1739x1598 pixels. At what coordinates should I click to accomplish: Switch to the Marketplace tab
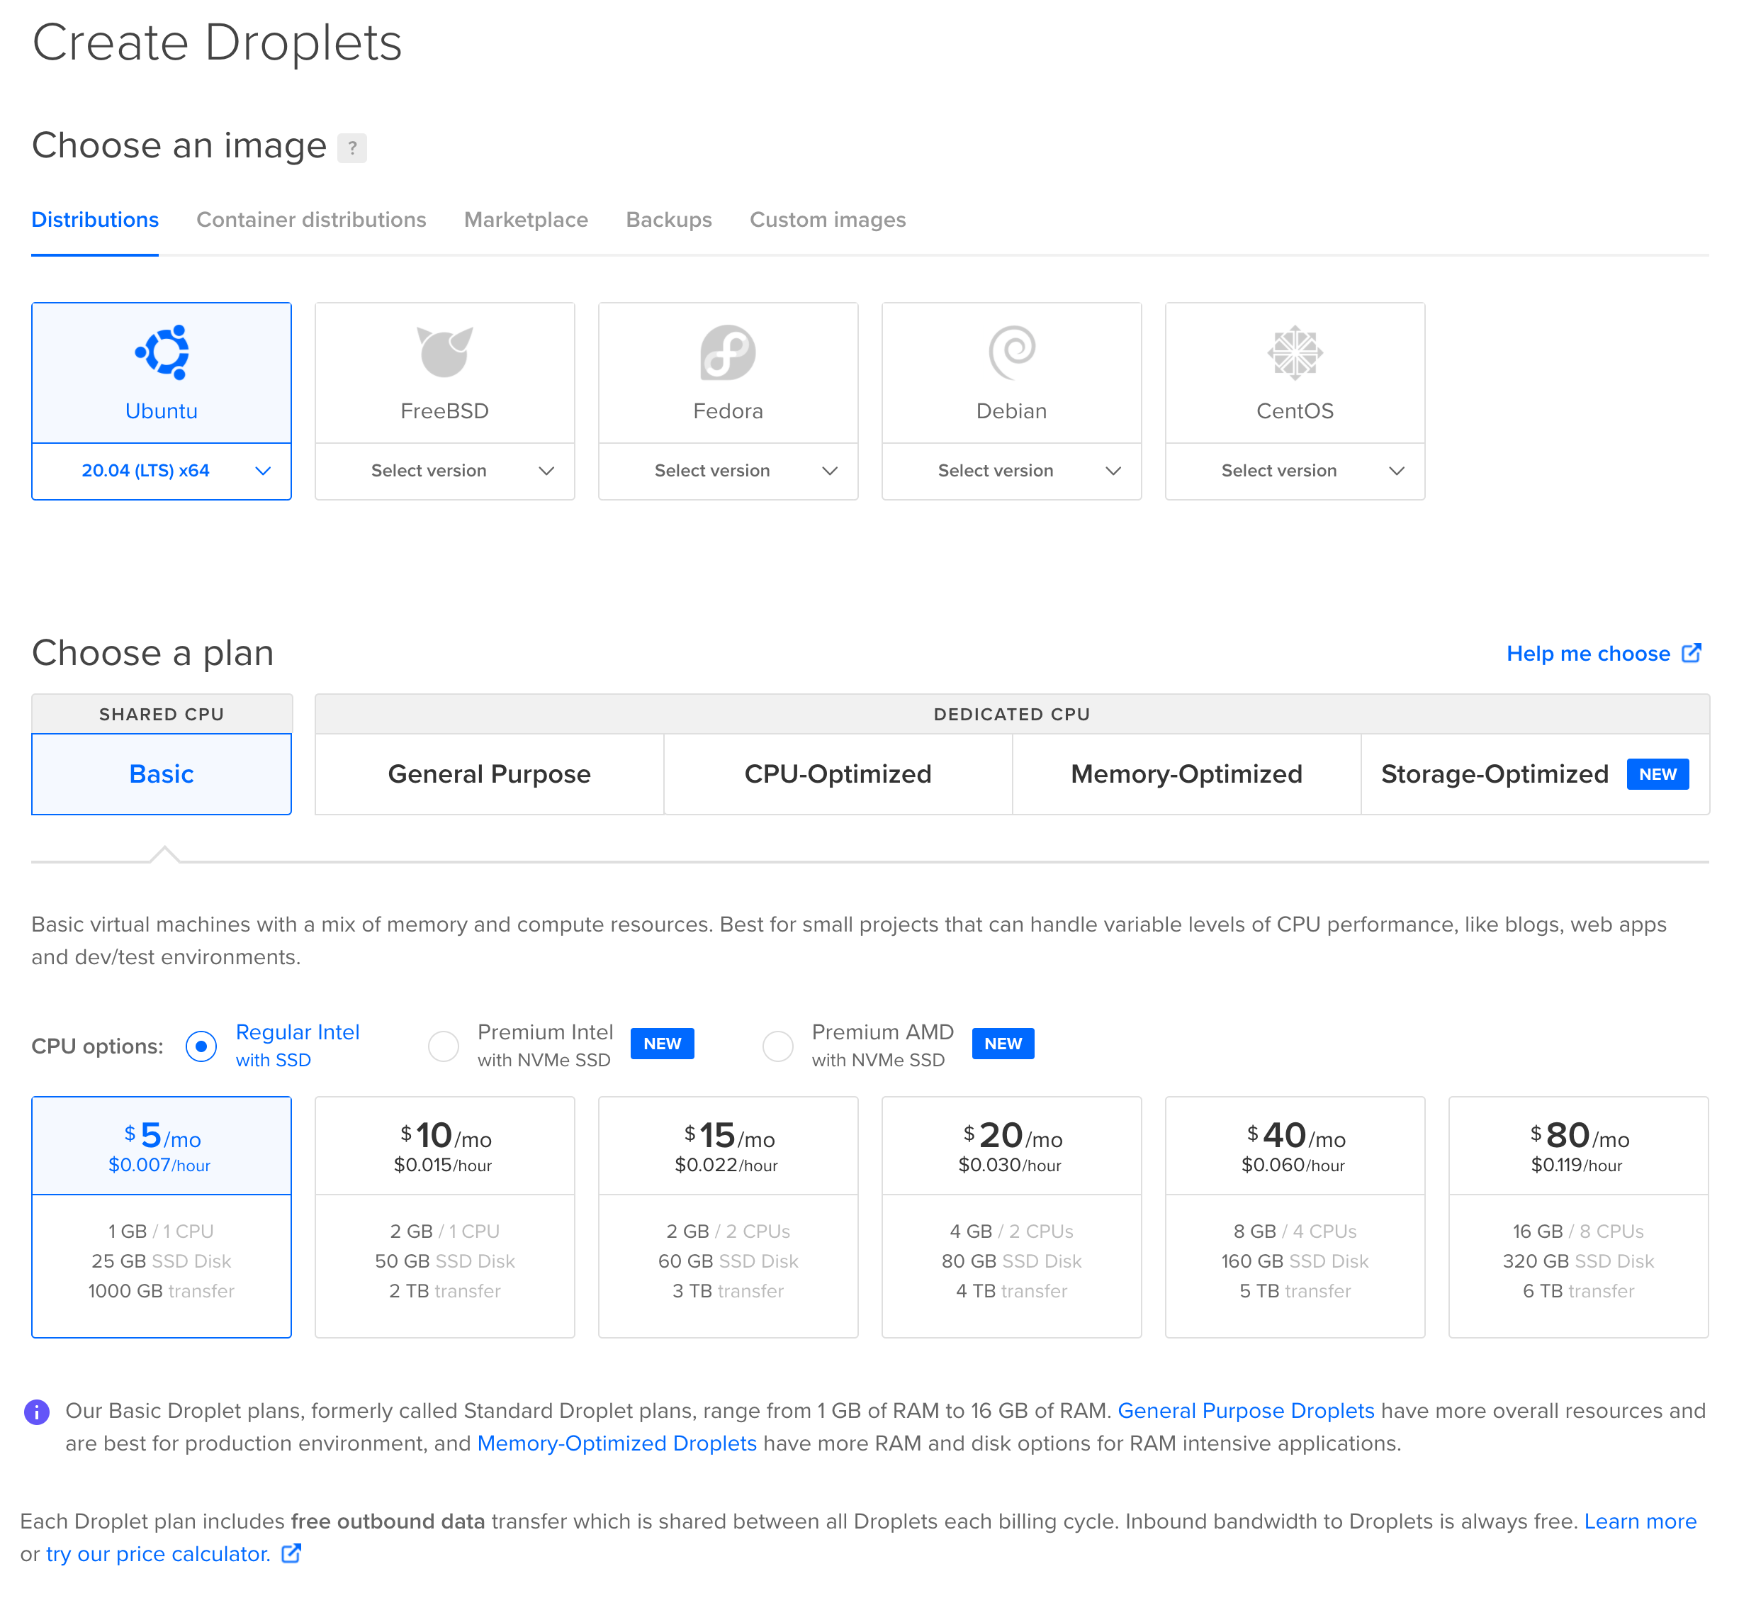(526, 220)
